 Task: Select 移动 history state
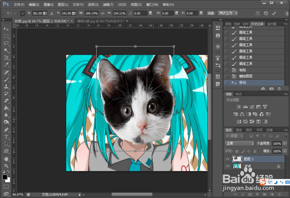click(254, 83)
